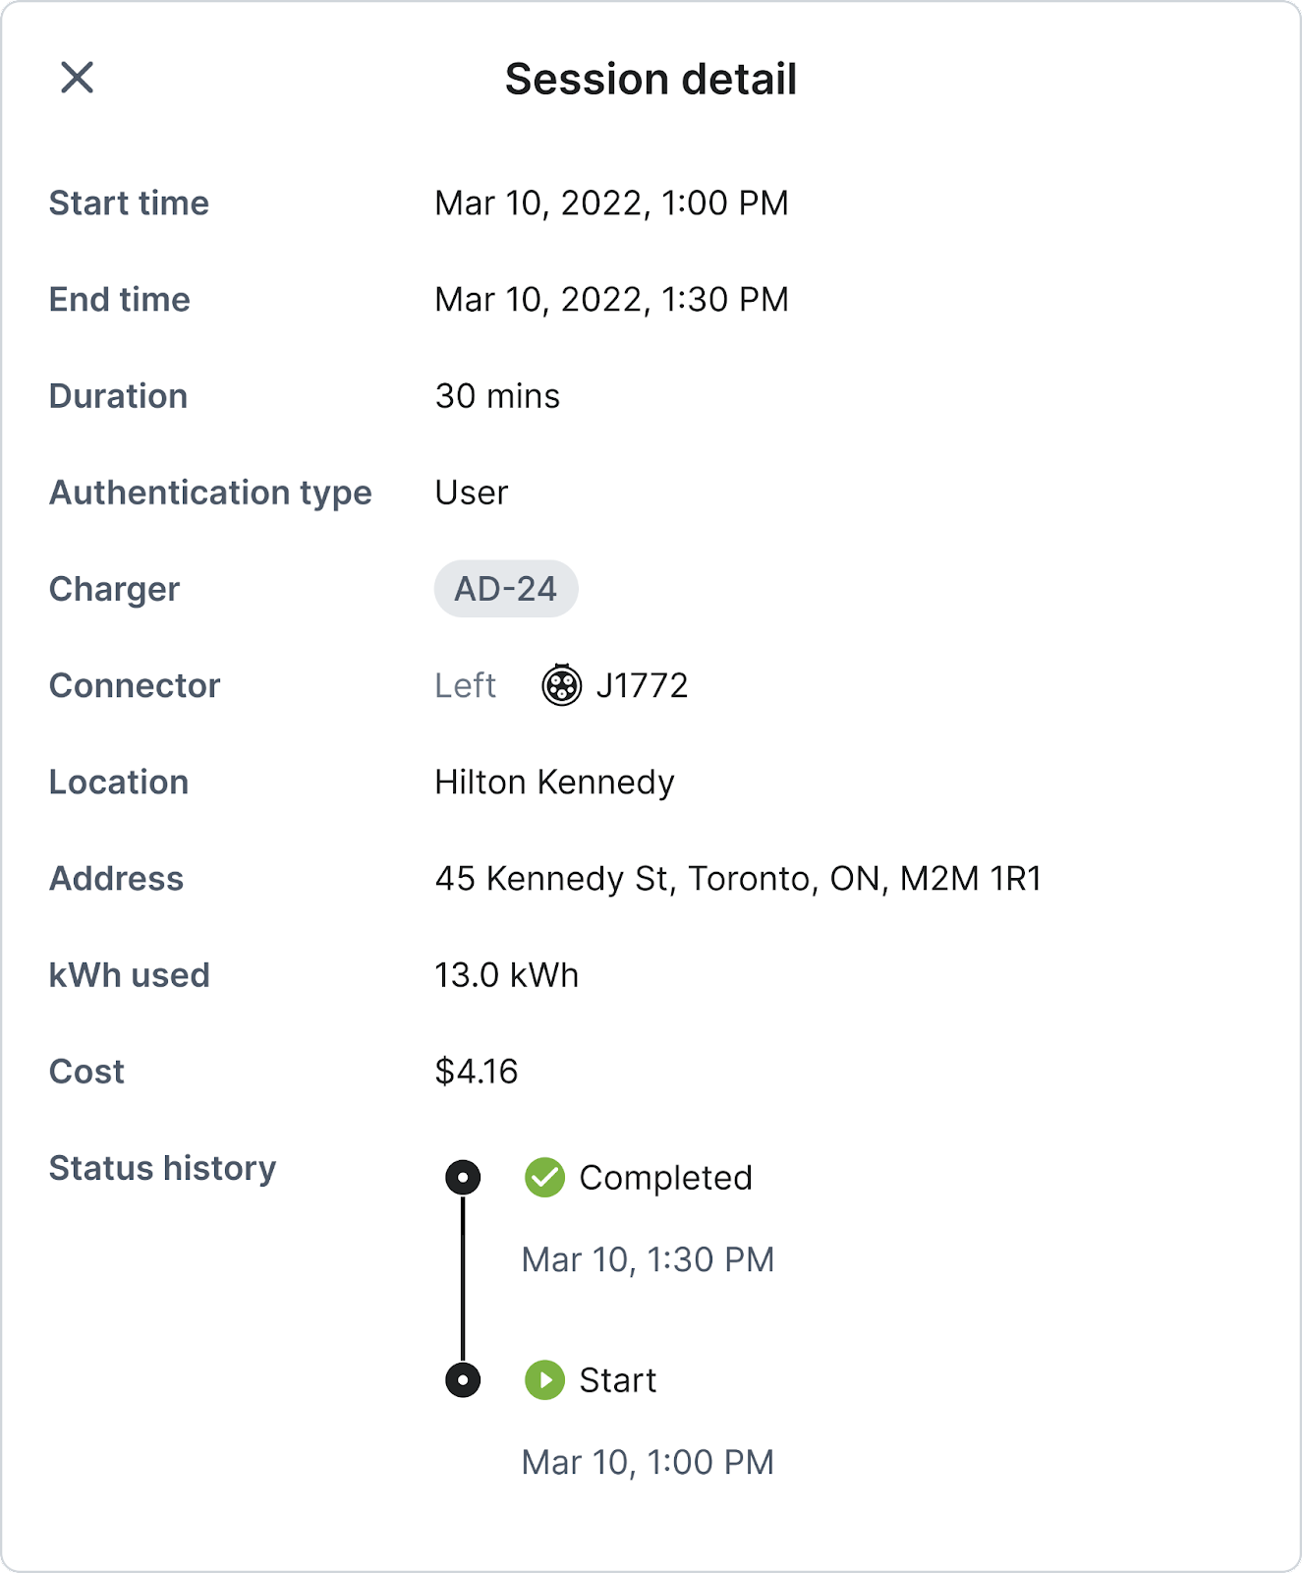This screenshot has height=1573, width=1302.
Task: Click the 30 mins duration value
Action: pyautogui.click(x=497, y=396)
